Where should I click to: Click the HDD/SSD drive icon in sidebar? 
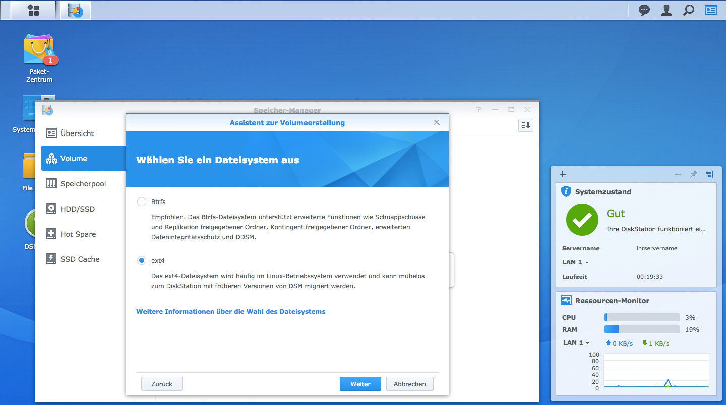51,209
